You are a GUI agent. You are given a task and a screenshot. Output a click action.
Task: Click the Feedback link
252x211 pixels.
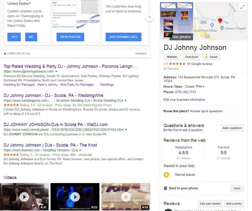(x=141, y=53)
